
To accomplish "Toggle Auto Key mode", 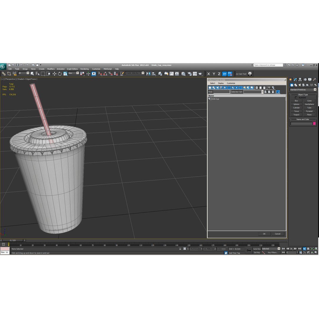I will (257, 249).
